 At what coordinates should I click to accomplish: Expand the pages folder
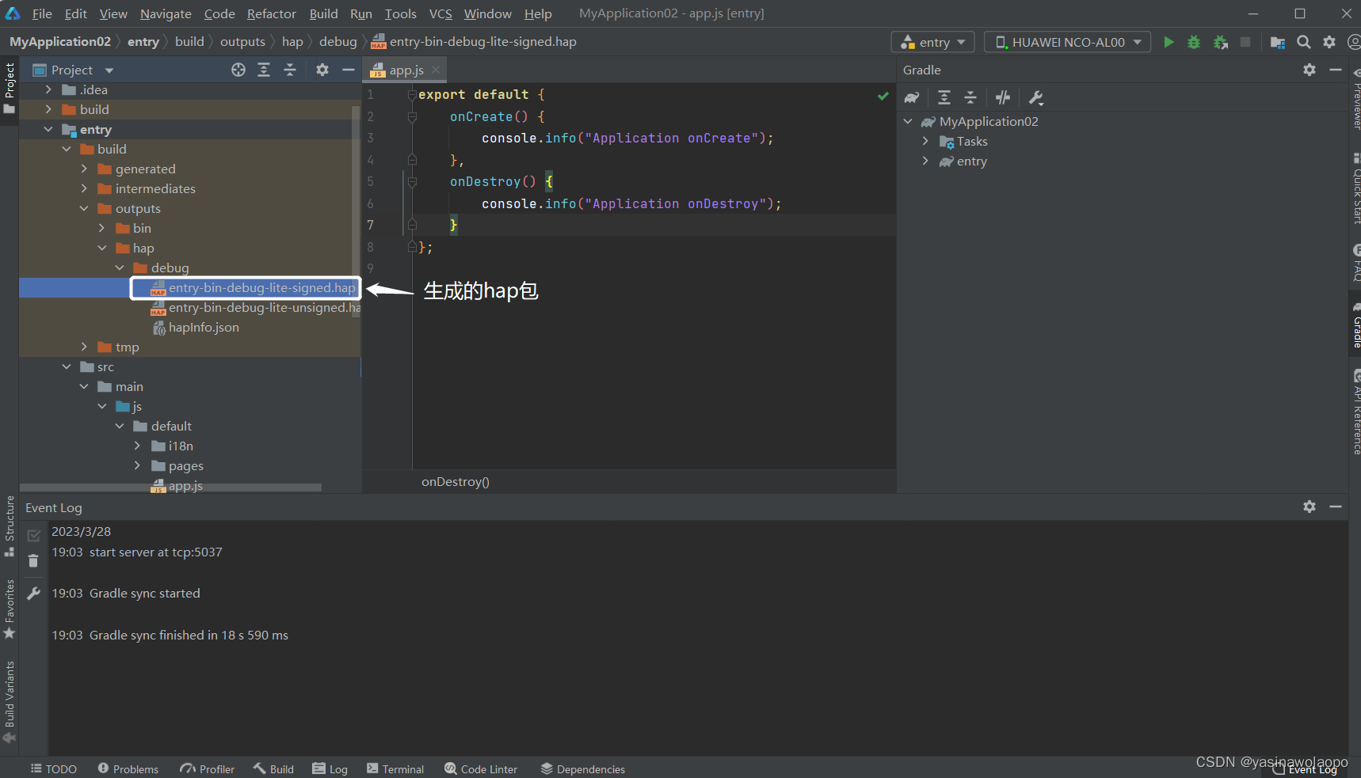click(x=137, y=465)
